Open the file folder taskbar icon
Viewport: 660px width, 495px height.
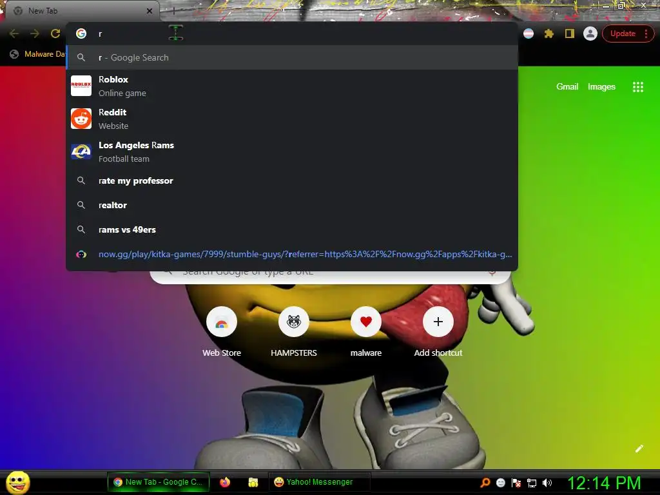253,482
